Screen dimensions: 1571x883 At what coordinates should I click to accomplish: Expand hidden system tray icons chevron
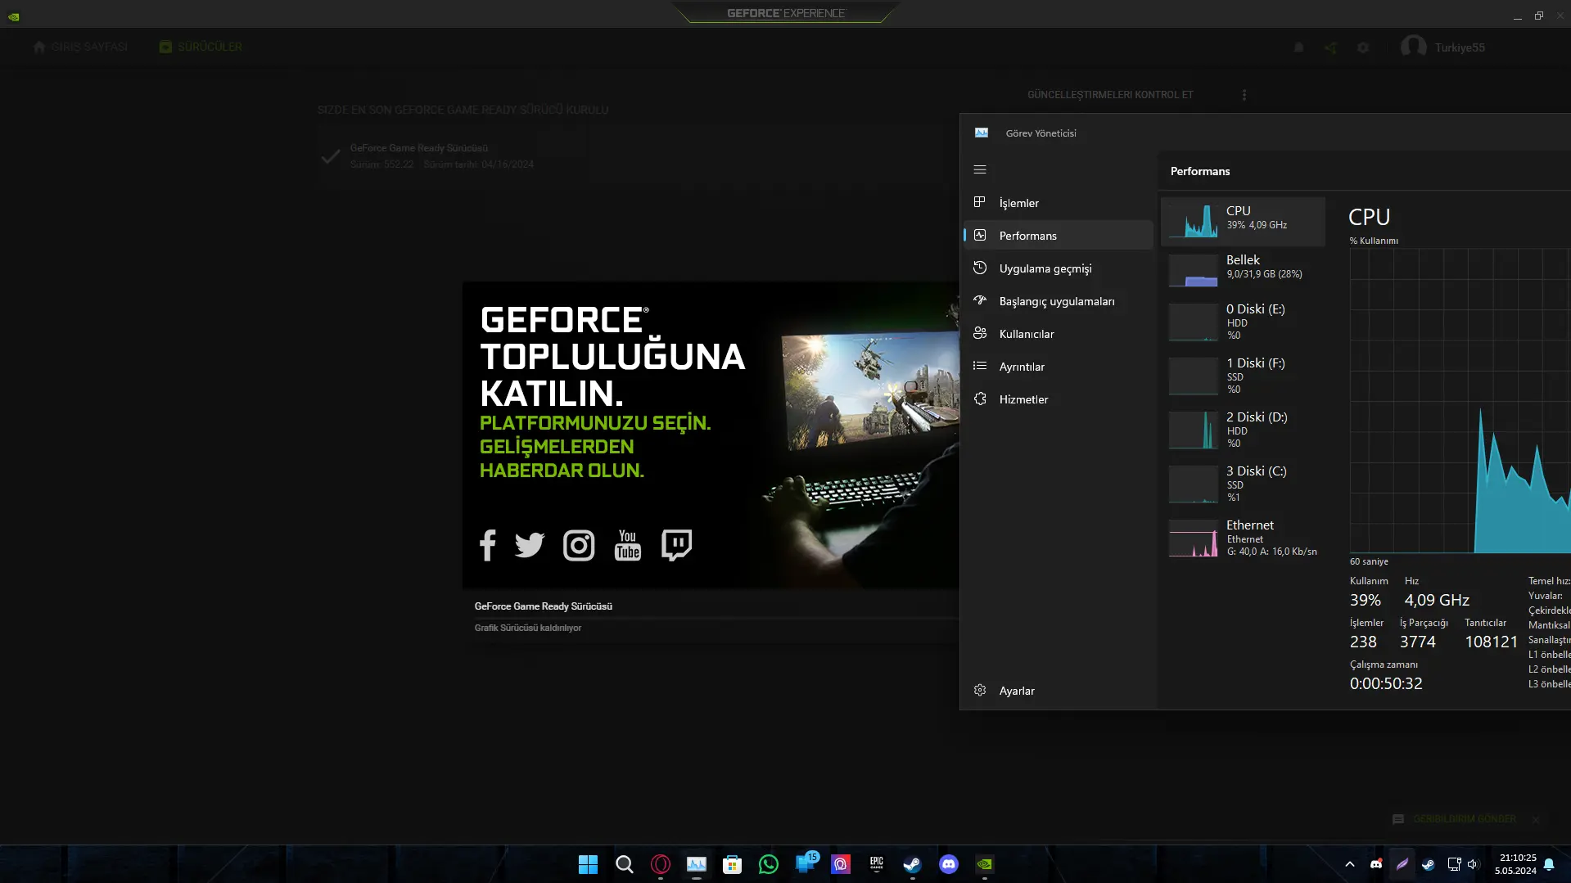point(1350,864)
